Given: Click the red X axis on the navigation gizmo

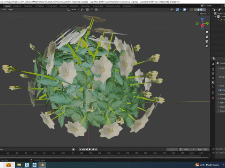Looking at the screenshot, I should pos(202,26).
